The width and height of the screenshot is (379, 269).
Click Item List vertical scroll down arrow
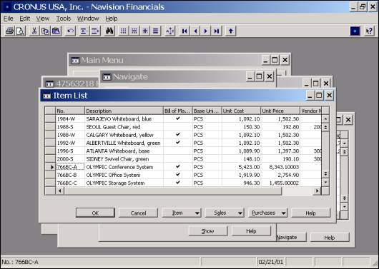[325, 183]
